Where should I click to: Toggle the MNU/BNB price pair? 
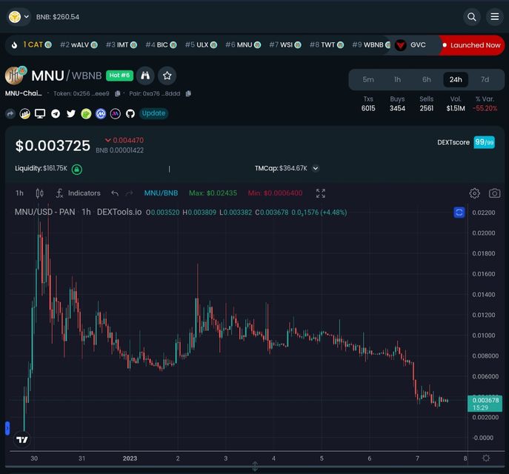pyautogui.click(x=161, y=193)
